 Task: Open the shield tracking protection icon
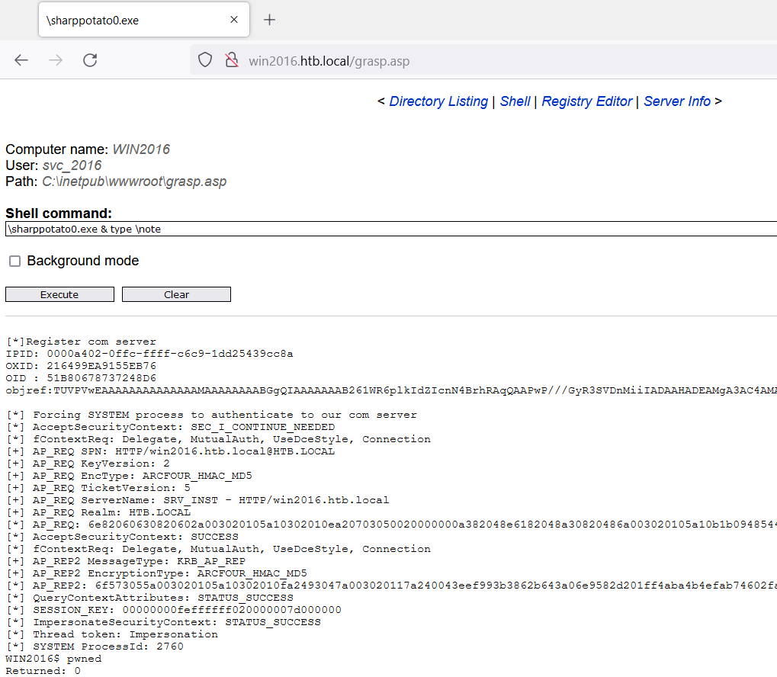coord(205,60)
